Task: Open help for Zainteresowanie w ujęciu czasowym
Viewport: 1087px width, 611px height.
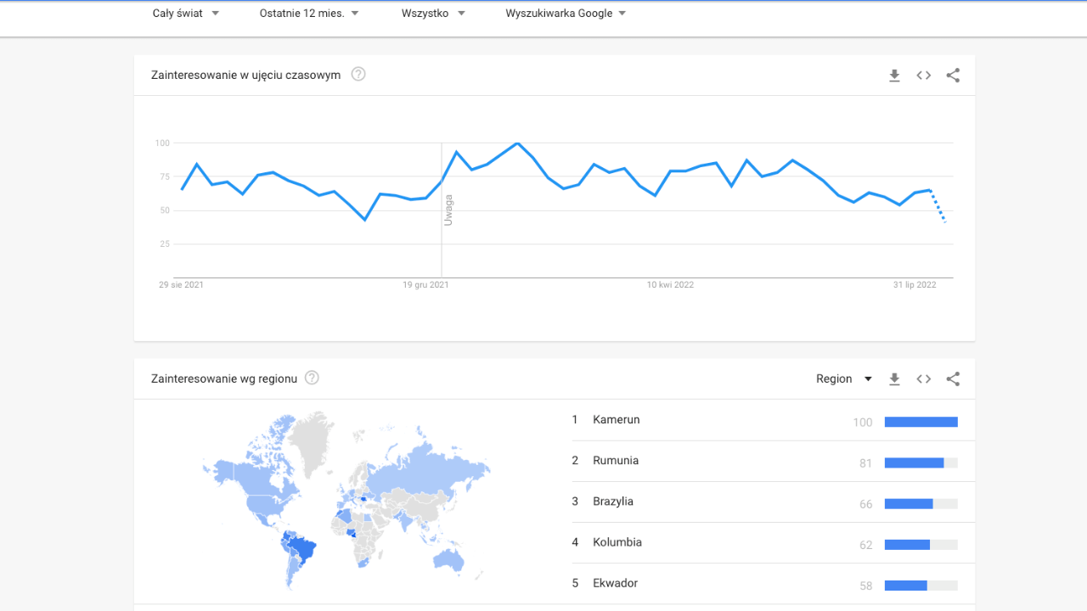Action: coord(358,74)
